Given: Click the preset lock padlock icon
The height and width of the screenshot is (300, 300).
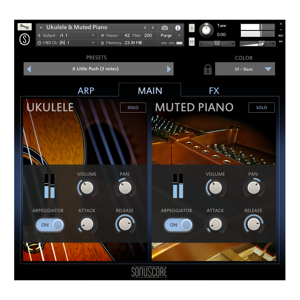Looking at the screenshot, I should pos(208,69).
